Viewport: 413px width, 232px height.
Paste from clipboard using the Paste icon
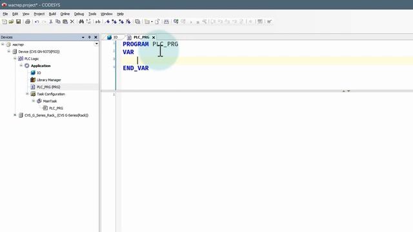[65, 21]
